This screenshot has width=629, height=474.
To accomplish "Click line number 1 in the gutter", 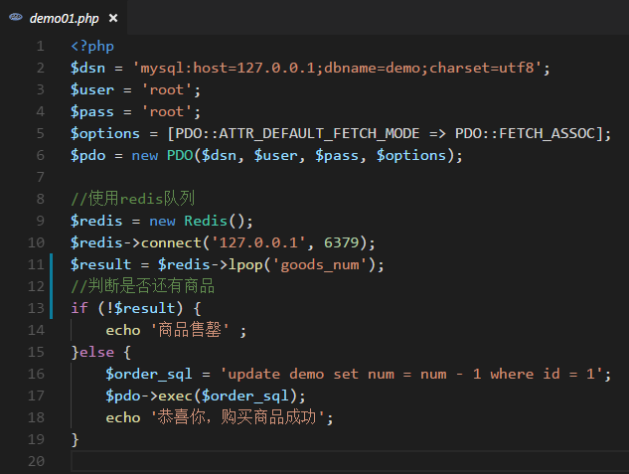I will pyautogui.click(x=39, y=47).
